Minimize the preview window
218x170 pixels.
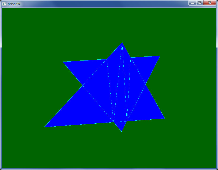pos(192,3)
